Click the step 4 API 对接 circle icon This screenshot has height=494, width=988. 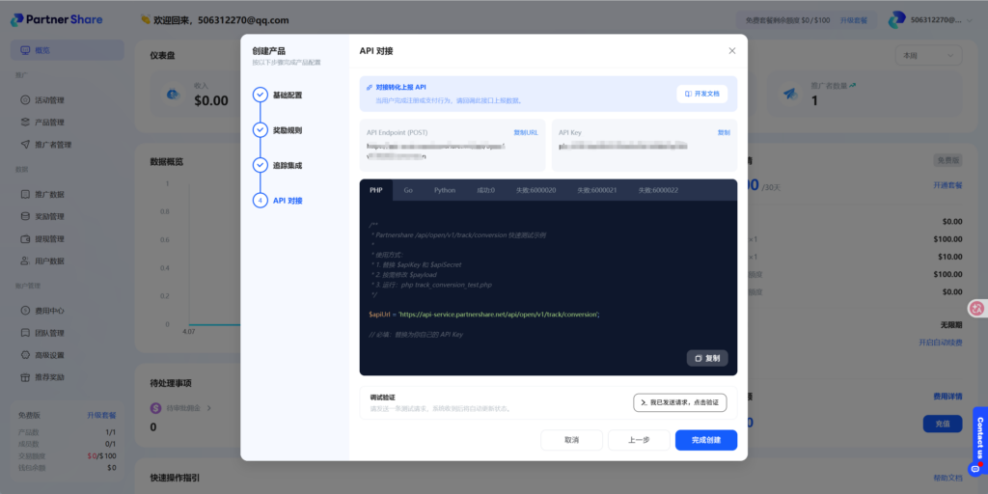[x=260, y=201]
